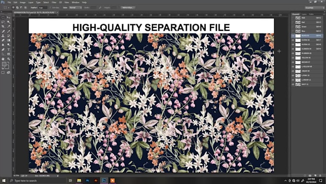
Task: Toggle visibility of M.PINK 03 channel
Action: pos(293,45)
